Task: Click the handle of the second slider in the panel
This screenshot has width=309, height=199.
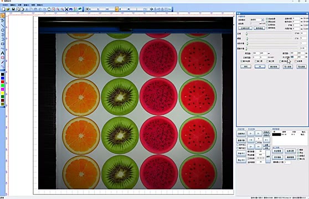Action: (x=247, y=39)
